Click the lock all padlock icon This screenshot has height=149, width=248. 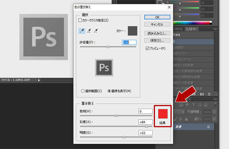point(186,119)
